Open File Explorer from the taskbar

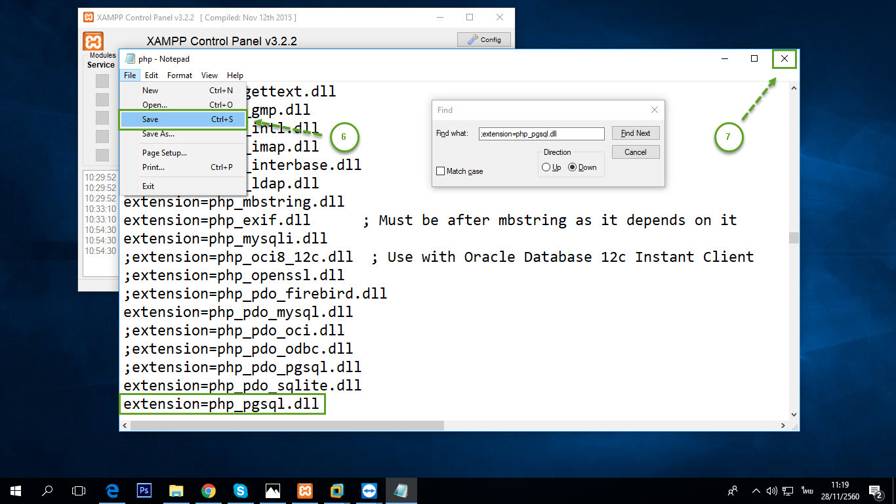(x=176, y=490)
